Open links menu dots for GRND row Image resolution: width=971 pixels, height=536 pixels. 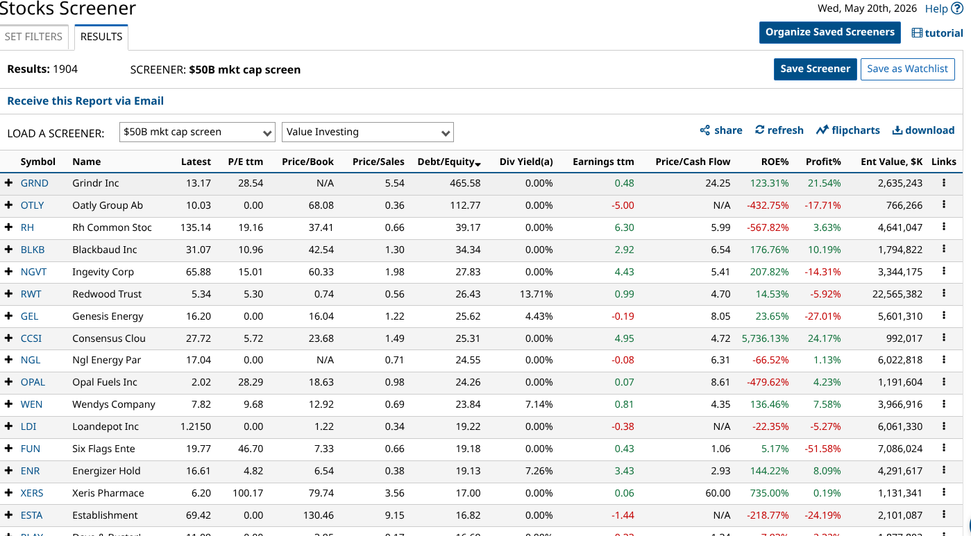944,183
